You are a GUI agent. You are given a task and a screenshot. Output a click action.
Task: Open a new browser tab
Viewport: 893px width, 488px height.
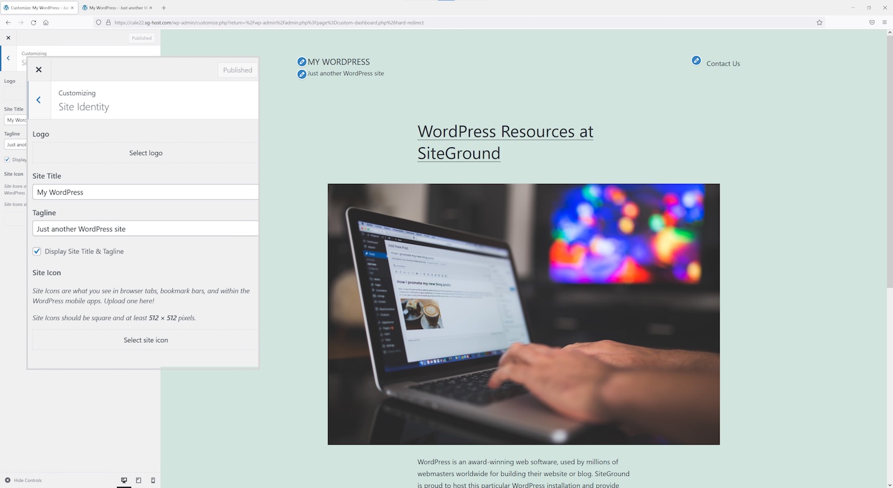click(164, 8)
